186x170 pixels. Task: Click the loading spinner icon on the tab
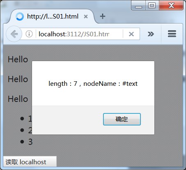20,17
